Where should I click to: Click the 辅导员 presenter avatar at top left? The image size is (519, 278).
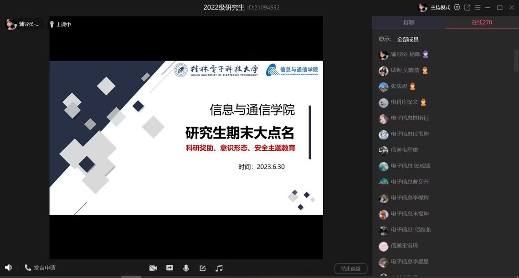[x=11, y=24]
